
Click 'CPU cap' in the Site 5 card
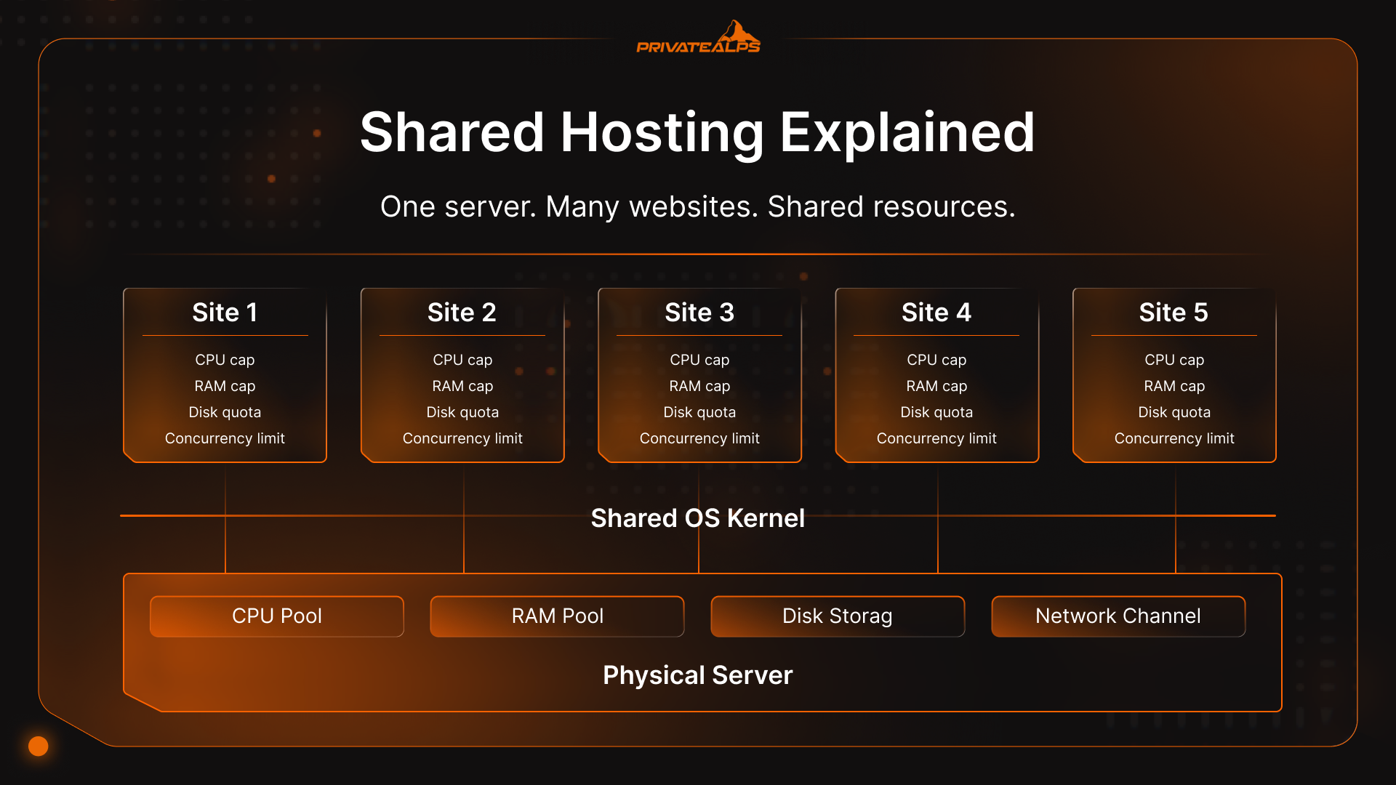pos(1174,360)
